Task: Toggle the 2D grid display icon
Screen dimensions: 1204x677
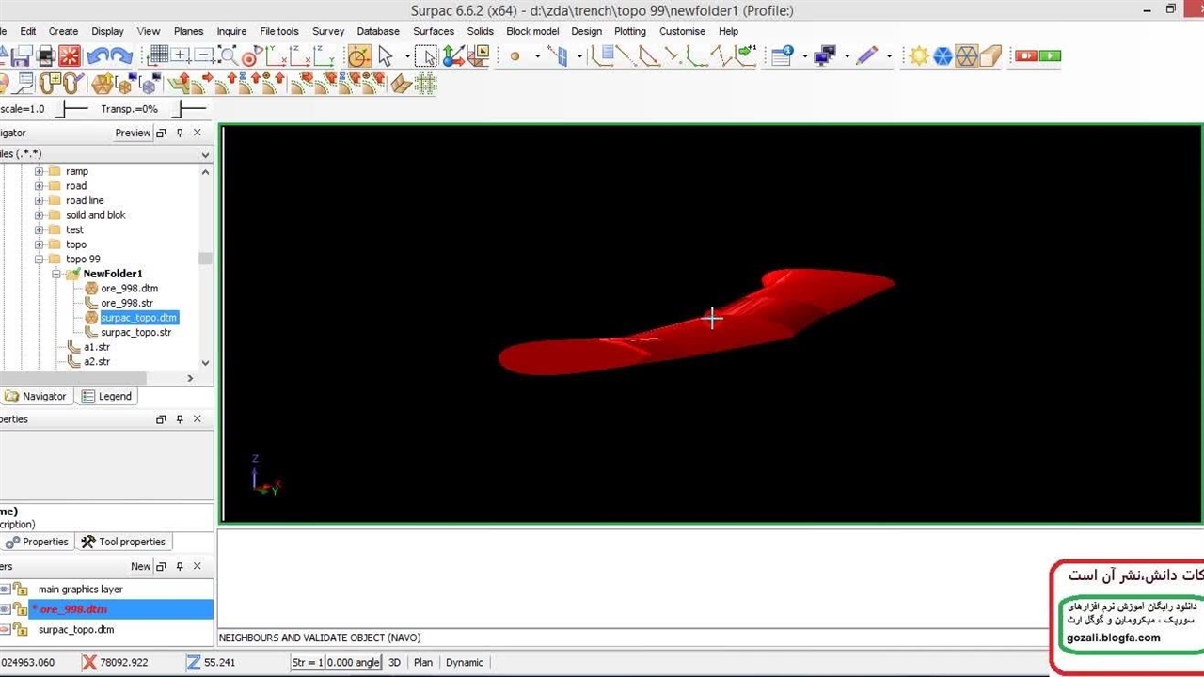Action: click(158, 56)
